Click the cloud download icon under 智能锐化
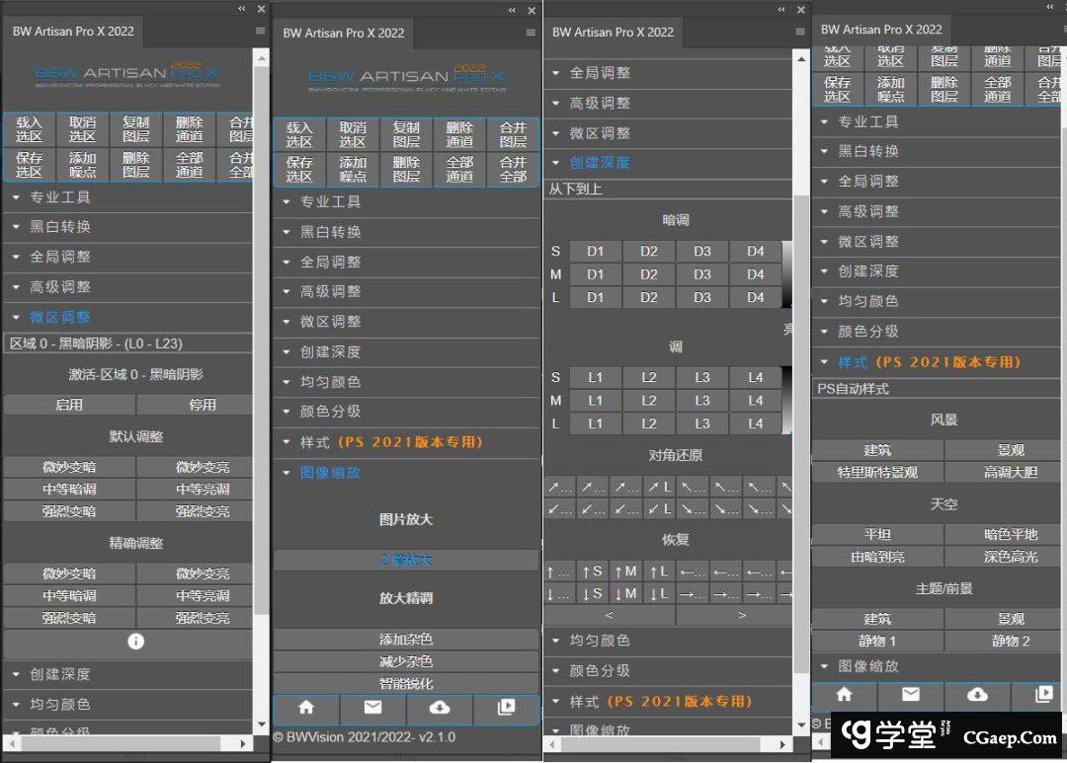The width and height of the screenshot is (1067, 763). click(440, 708)
